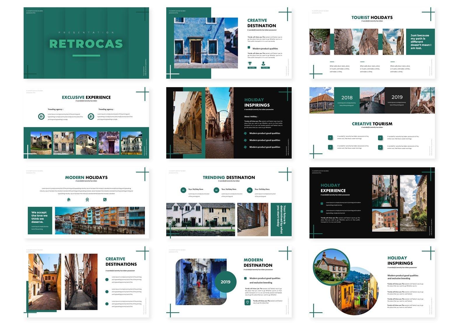The image size is (455, 325).
Task: Click the 'CREATIVE DESTINATIONS' heading on bottom-left slide
Action: [x=121, y=261]
